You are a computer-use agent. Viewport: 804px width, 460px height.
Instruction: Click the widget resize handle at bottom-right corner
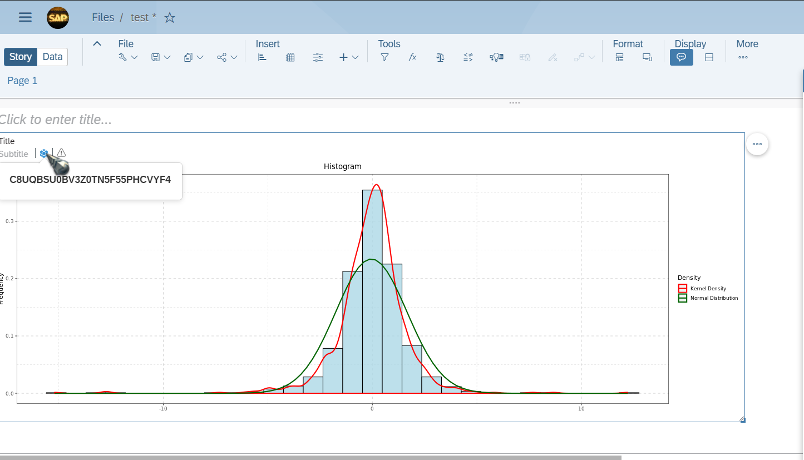click(x=742, y=419)
